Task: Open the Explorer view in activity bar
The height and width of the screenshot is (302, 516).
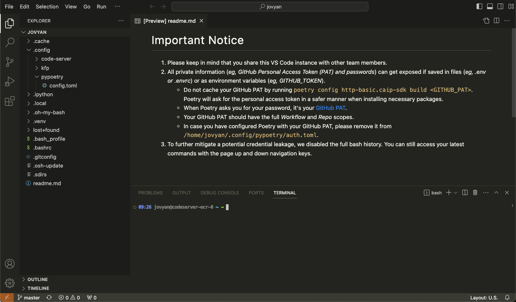Action: click(10, 24)
